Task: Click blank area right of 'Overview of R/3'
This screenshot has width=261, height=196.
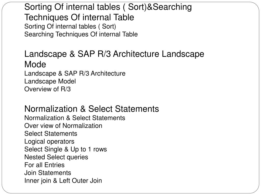Action: (150, 89)
